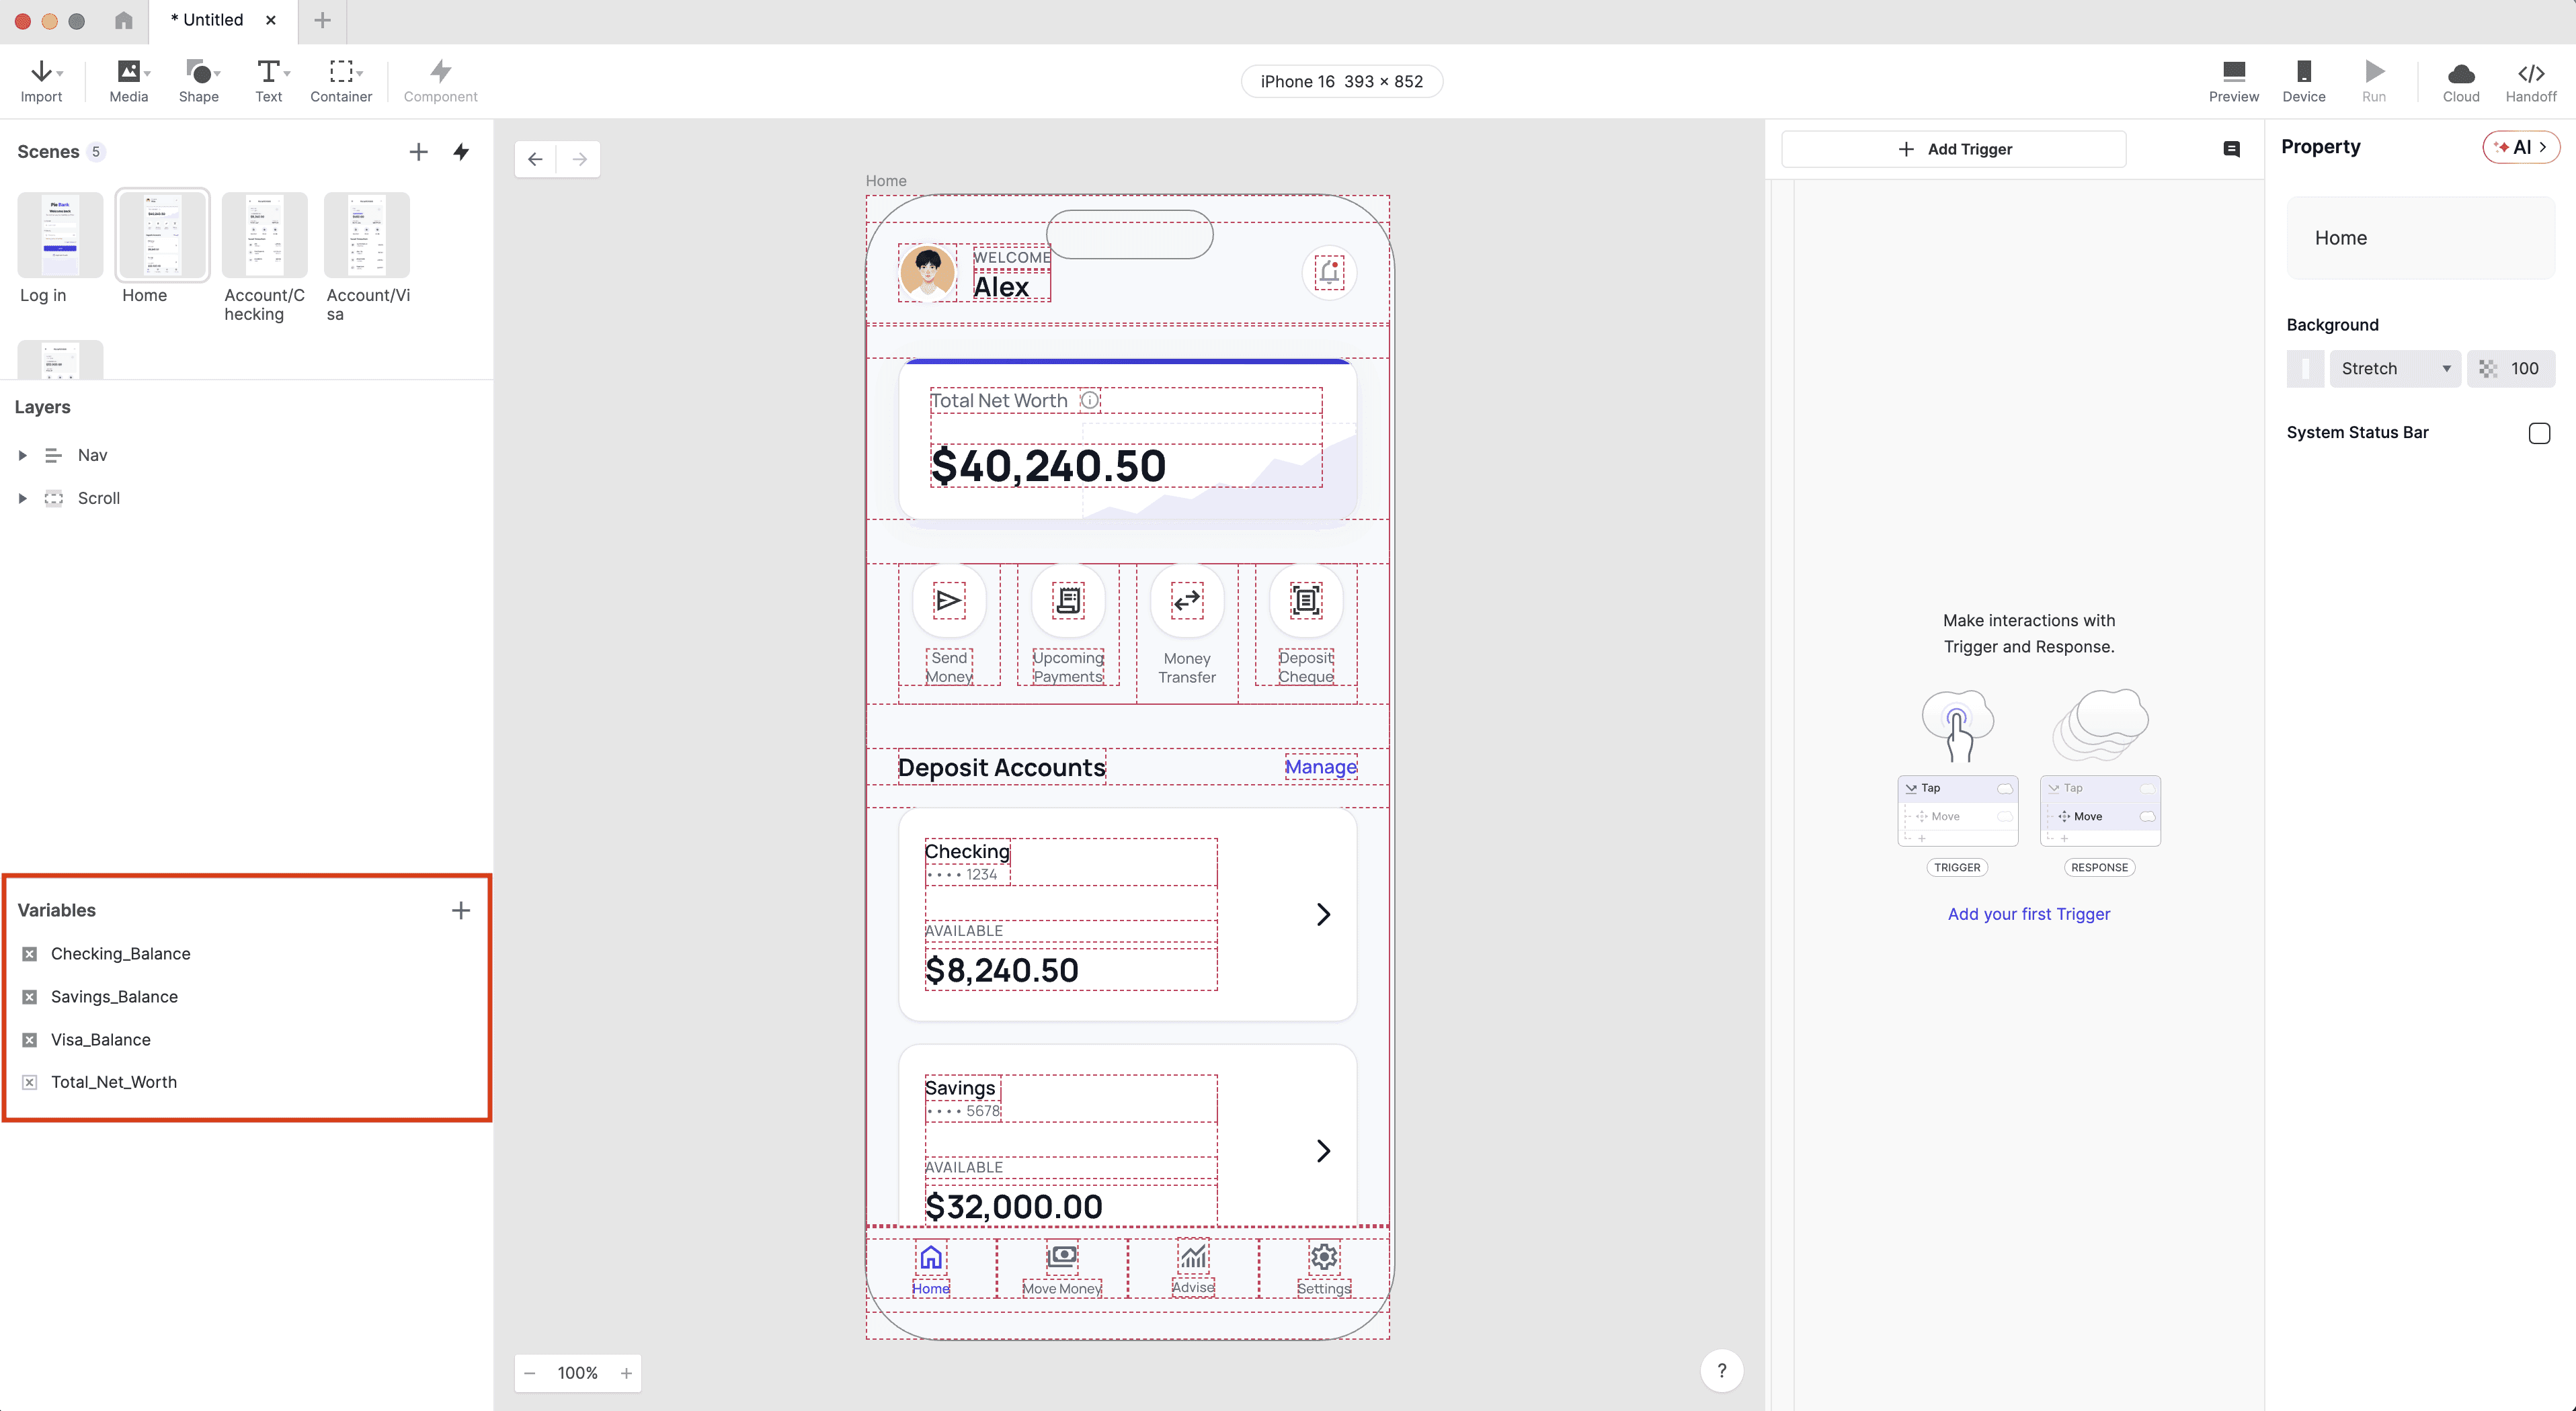
Task: Enable the System Status Bar checkbox
Action: pyautogui.click(x=2539, y=433)
